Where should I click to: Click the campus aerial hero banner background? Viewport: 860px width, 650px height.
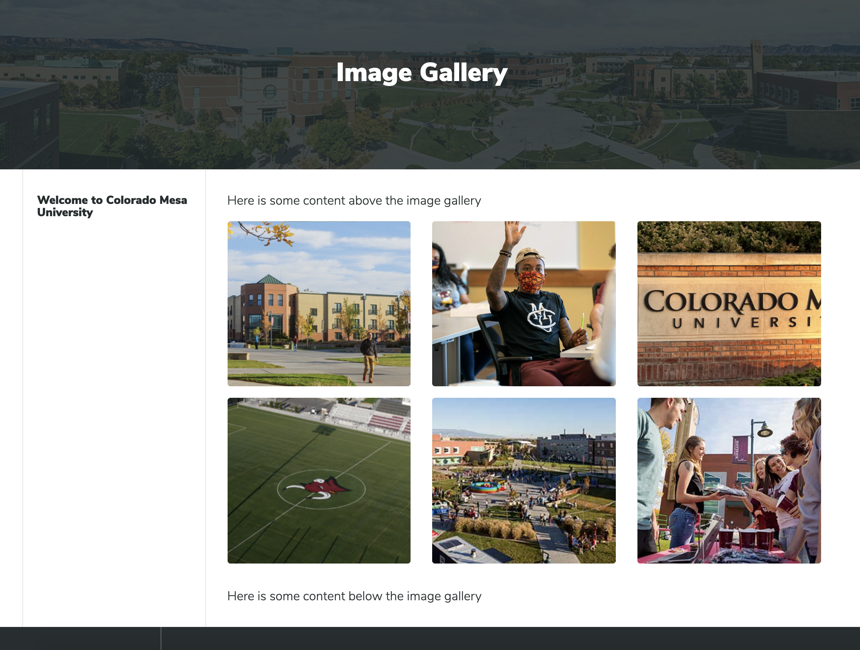coord(156,117)
